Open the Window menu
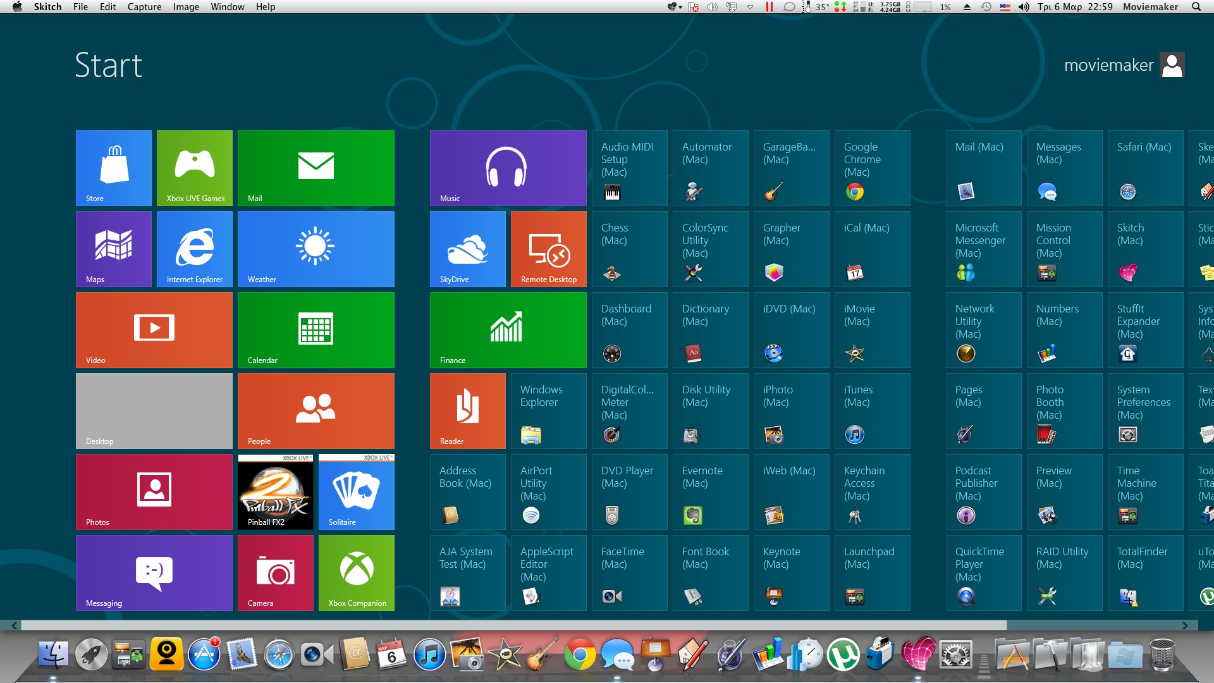This screenshot has width=1214, height=683. (228, 7)
